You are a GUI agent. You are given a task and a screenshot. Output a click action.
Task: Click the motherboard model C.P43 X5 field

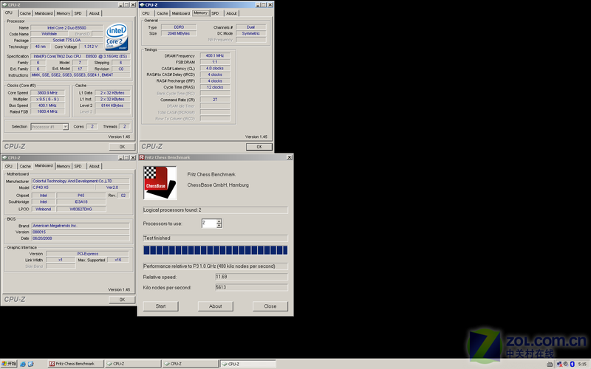coord(63,187)
